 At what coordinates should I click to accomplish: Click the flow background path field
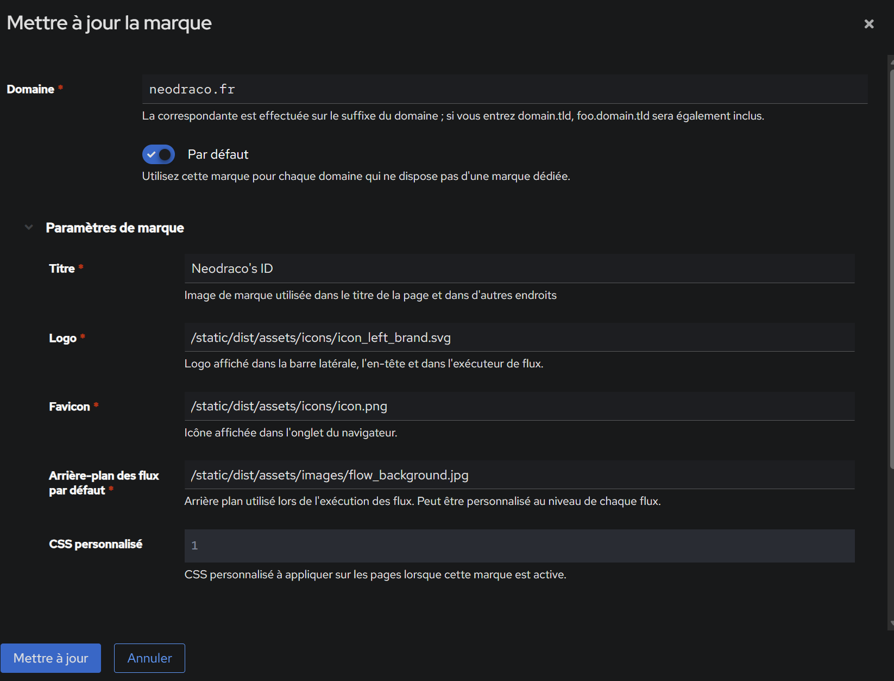(x=519, y=475)
